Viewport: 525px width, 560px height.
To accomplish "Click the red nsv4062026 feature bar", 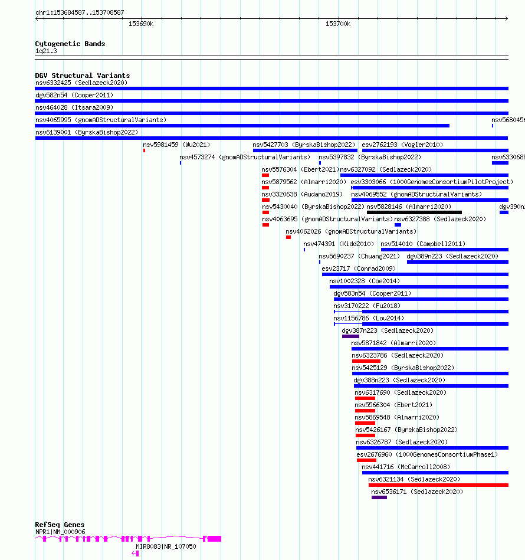I will click(288, 237).
